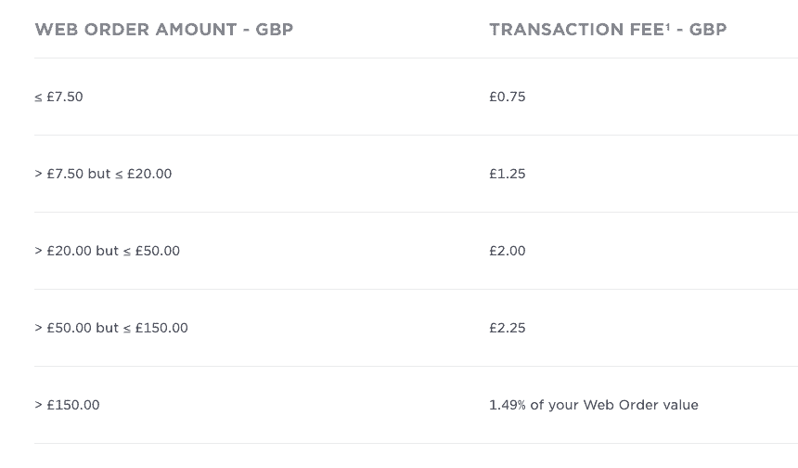Viewport: 798px width, 468px height.
Task: Click the Transaction Fee - GBP header
Action: click(608, 30)
